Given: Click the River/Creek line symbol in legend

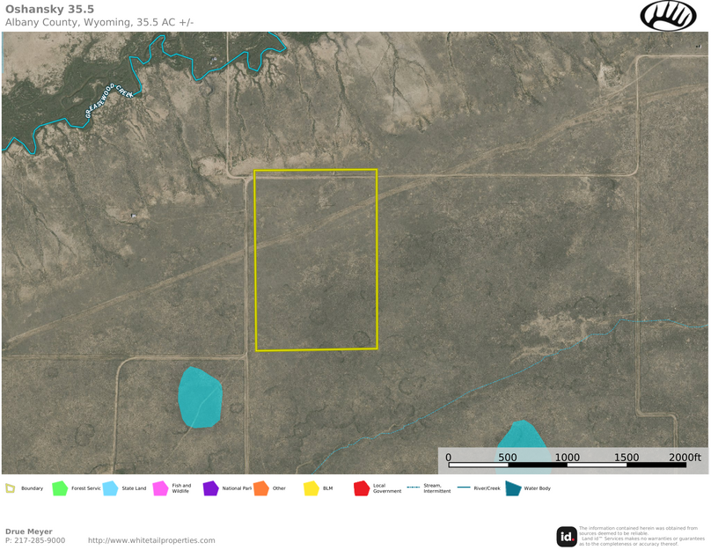Looking at the screenshot, I should (463, 488).
